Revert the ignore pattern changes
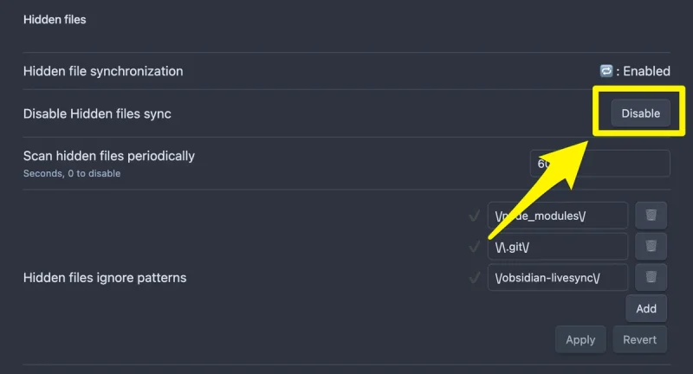693x374 pixels. (x=639, y=339)
